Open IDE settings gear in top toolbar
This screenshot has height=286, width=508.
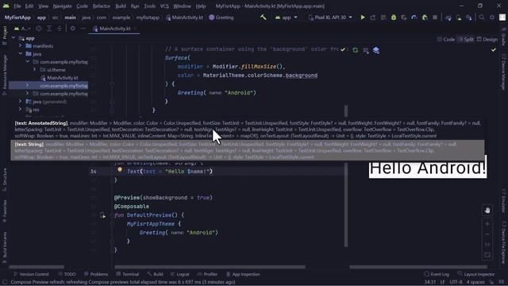(x=492, y=17)
